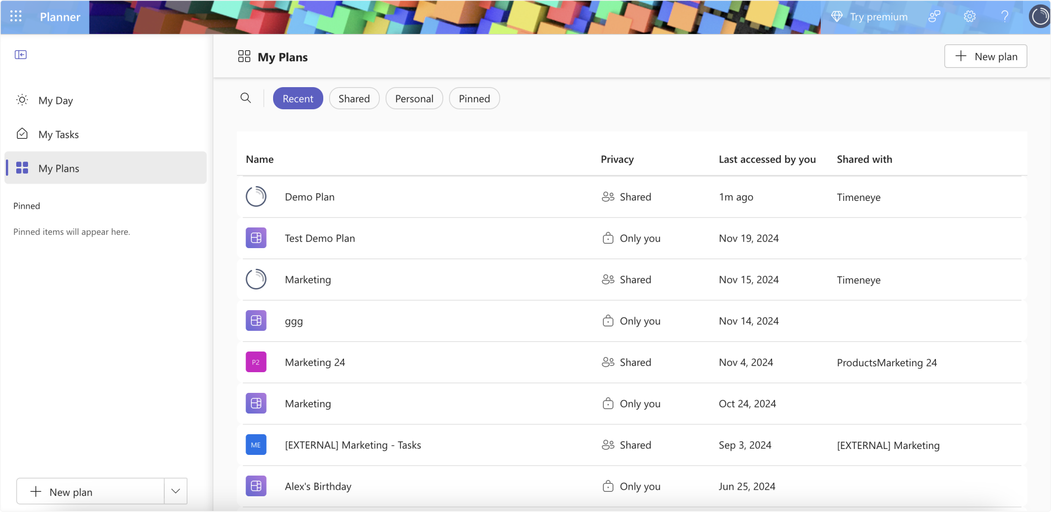Toggle the Personal filter pill
1051x512 pixels.
[414, 98]
